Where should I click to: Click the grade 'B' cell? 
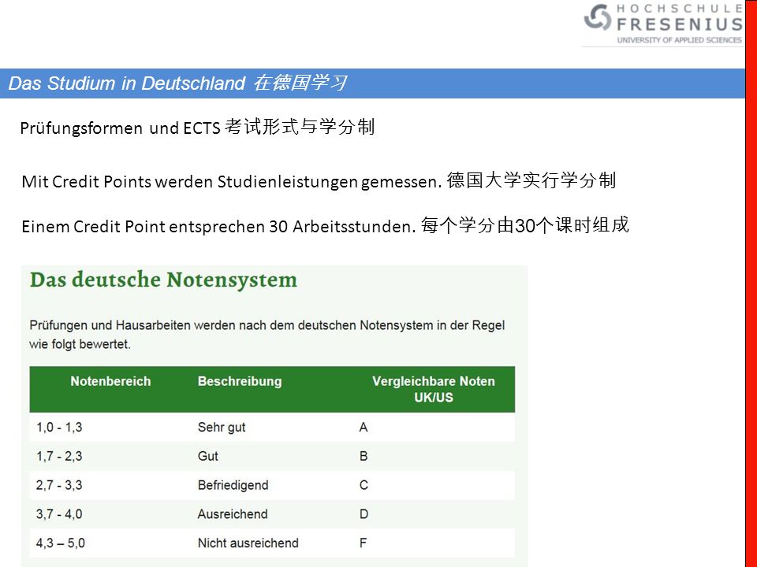(x=364, y=456)
